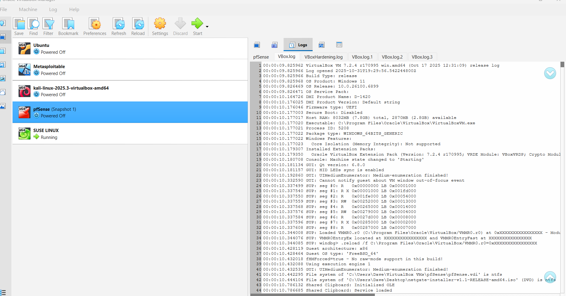Open the Find tool for log searching
This screenshot has width=566, height=296.
click(33, 26)
